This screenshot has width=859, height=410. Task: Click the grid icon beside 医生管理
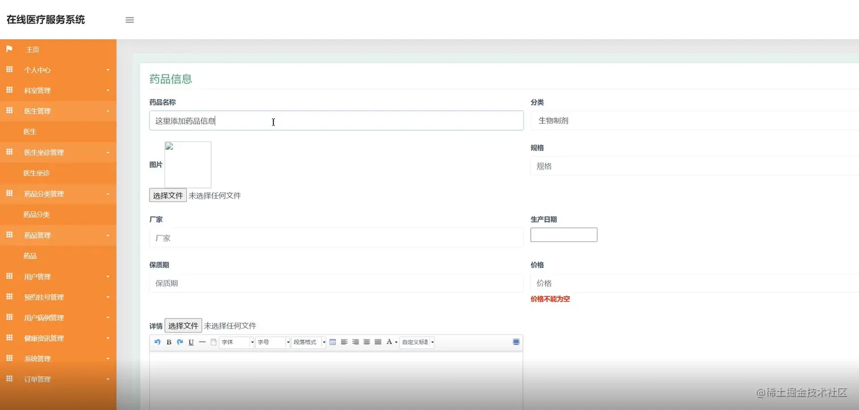pyautogui.click(x=9, y=110)
